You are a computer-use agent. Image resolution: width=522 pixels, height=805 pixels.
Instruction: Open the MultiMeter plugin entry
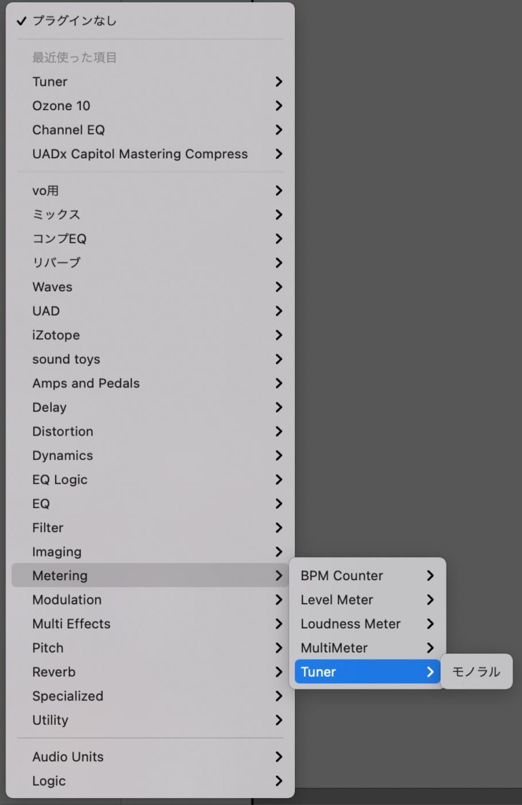tap(334, 648)
